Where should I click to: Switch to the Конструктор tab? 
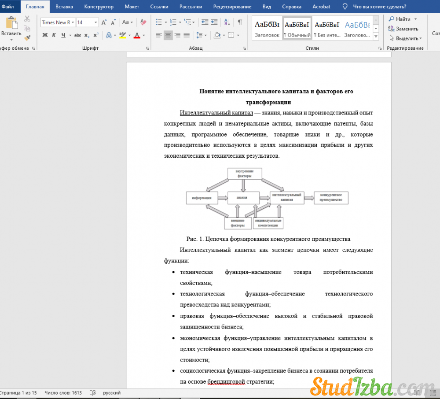click(99, 7)
